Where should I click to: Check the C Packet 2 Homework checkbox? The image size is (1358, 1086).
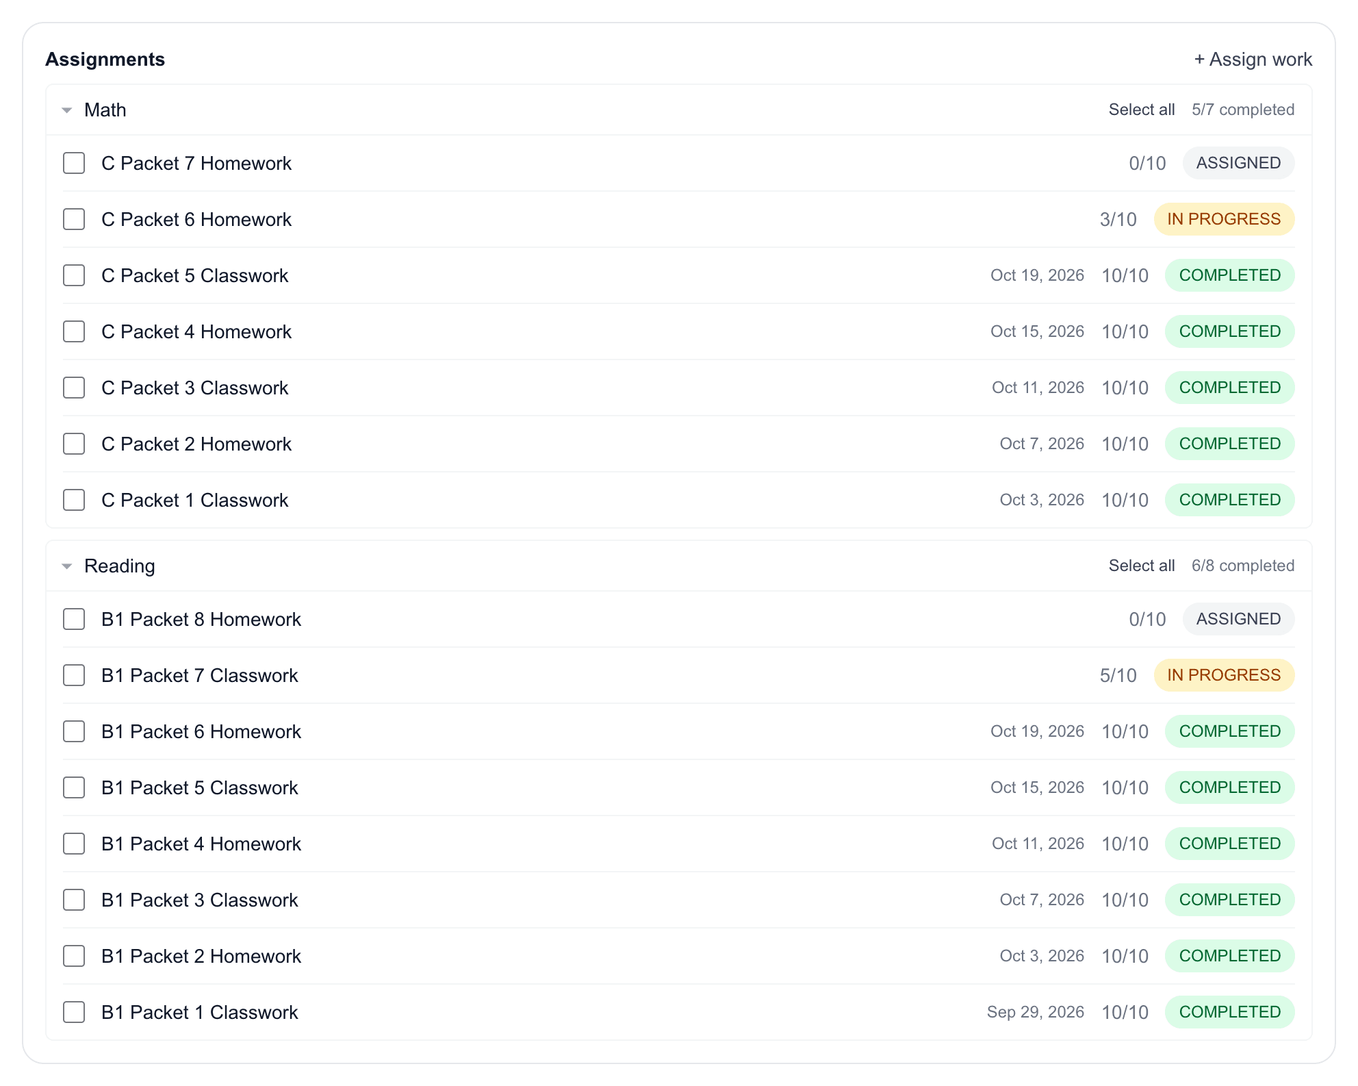click(x=74, y=444)
